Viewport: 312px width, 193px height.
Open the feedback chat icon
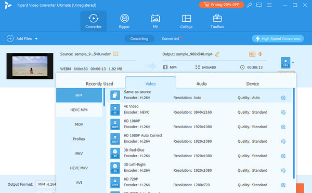(259, 5)
